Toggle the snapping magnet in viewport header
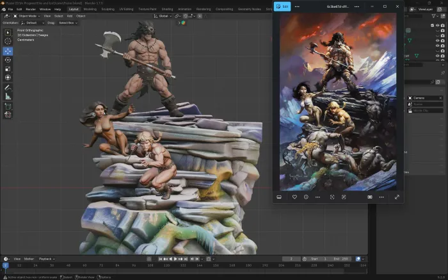 (186, 16)
